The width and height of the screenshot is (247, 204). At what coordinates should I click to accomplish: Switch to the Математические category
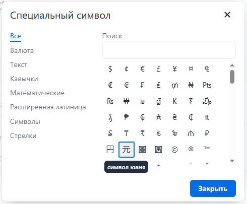click(x=37, y=93)
